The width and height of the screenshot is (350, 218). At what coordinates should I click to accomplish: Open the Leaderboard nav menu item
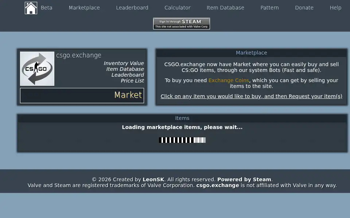(x=132, y=8)
